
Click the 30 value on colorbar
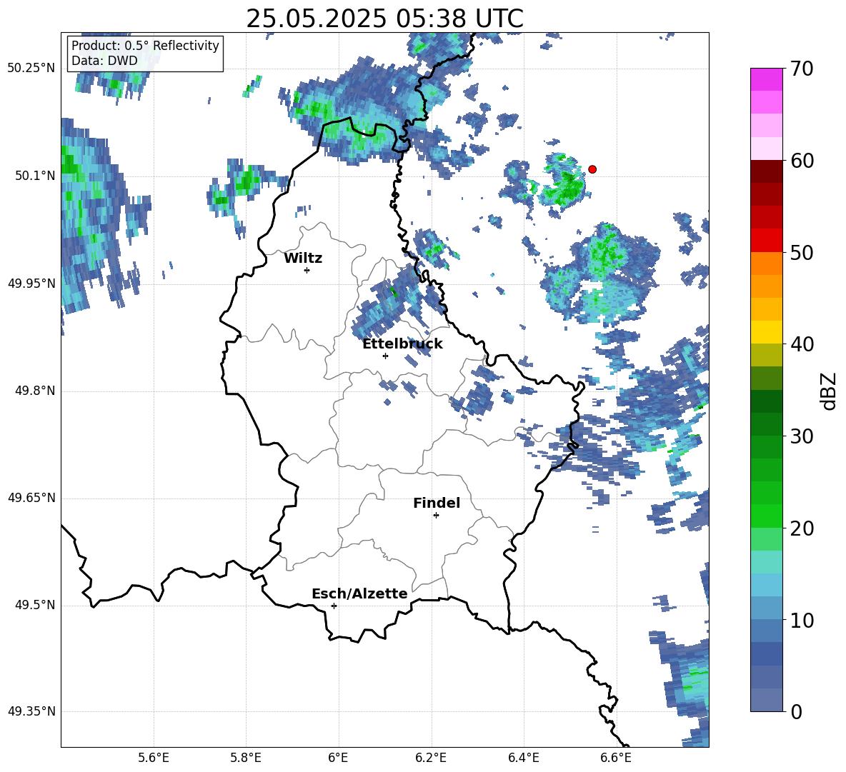pos(802,436)
